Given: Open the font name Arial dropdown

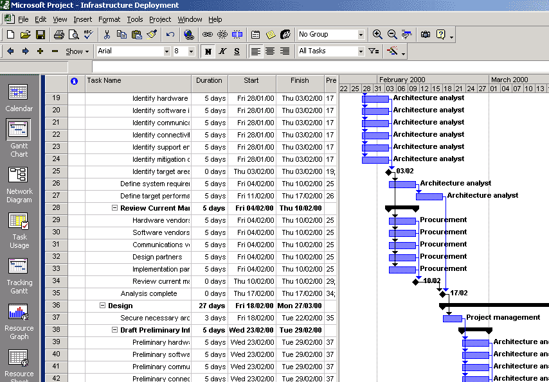Looking at the screenshot, I should pyautogui.click(x=166, y=51).
